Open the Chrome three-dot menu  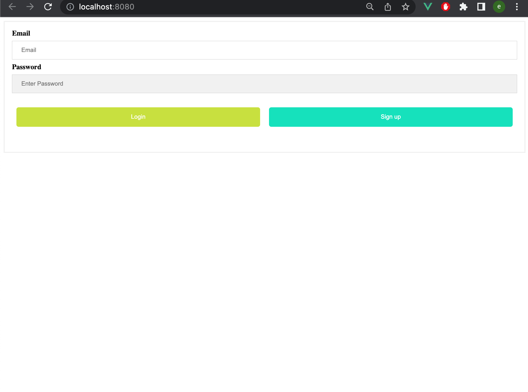pyautogui.click(x=517, y=7)
